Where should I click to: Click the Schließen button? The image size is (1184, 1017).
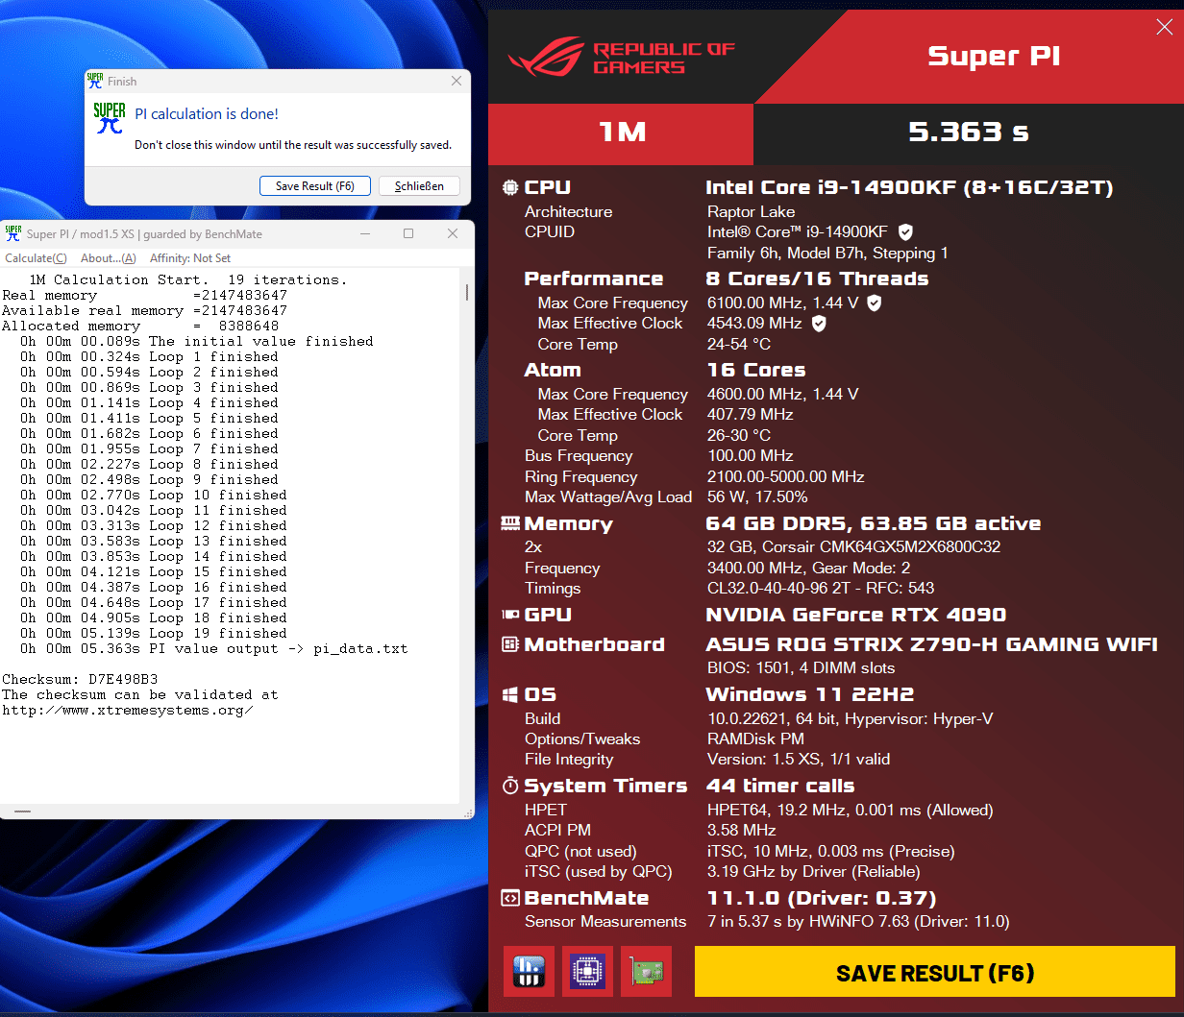(x=419, y=186)
